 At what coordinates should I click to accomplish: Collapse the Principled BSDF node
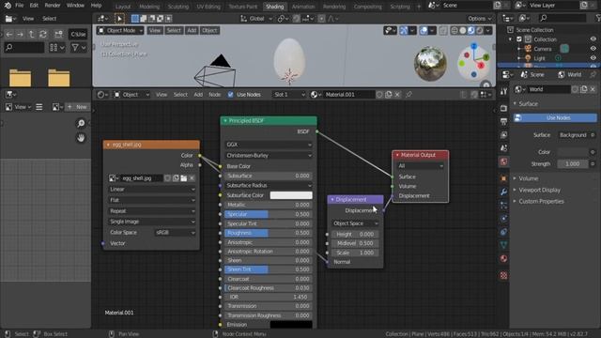[x=225, y=121]
